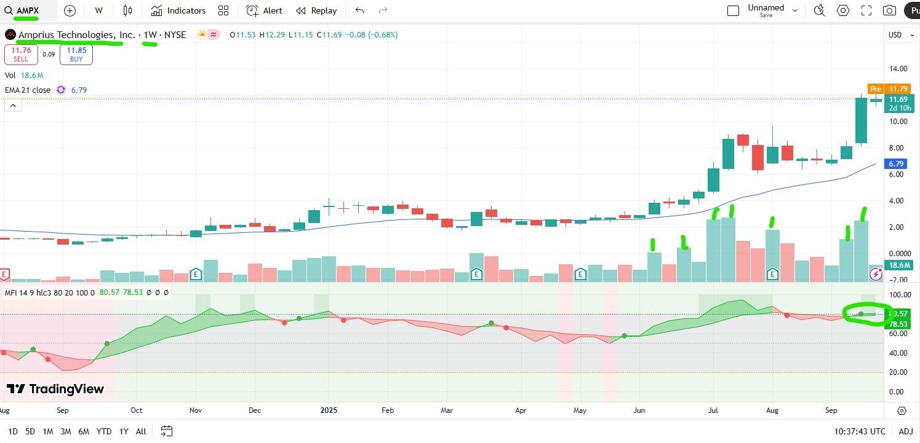Click the NYSE exchange label
The height and width of the screenshot is (443, 920).
(x=175, y=35)
